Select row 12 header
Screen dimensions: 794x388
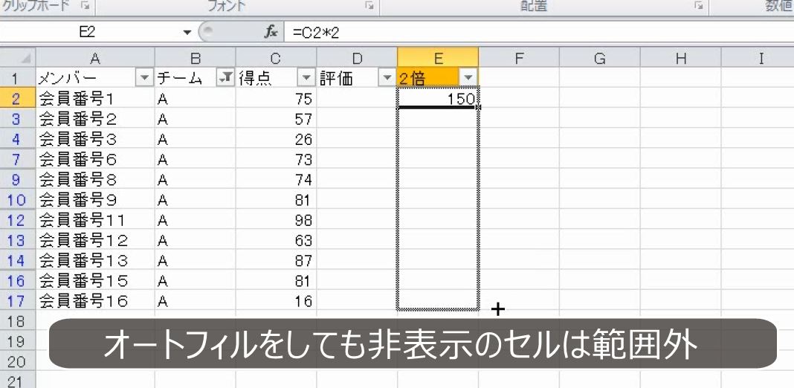18,220
